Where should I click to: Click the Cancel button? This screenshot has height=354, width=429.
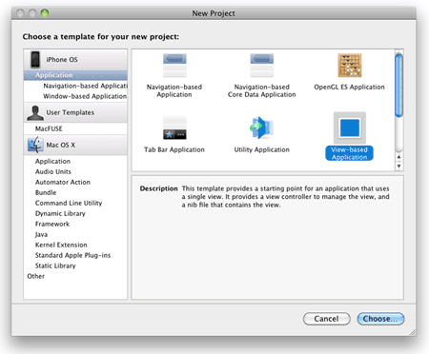coord(327,319)
